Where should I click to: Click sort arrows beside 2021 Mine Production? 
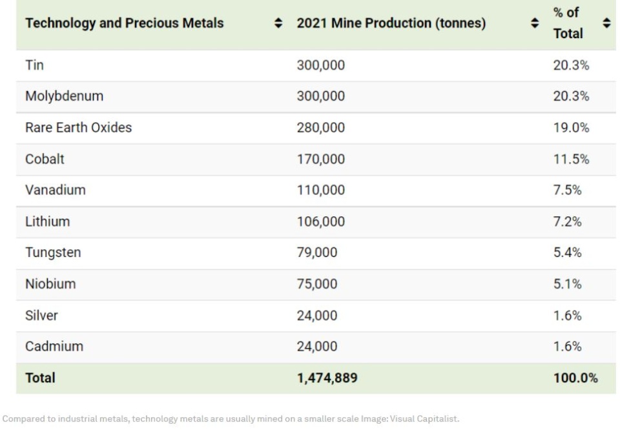pyautogui.click(x=534, y=24)
